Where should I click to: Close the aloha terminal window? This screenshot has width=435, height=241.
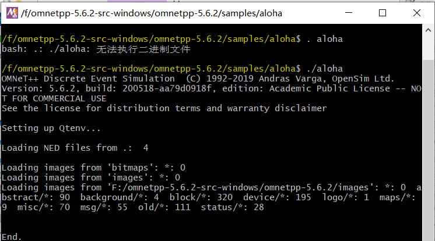416,12
